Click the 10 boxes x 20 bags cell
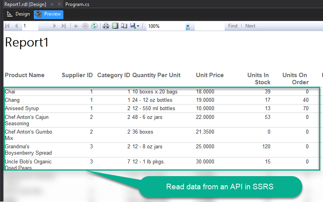The height and width of the screenshot is (202, 323). (155, 91)
